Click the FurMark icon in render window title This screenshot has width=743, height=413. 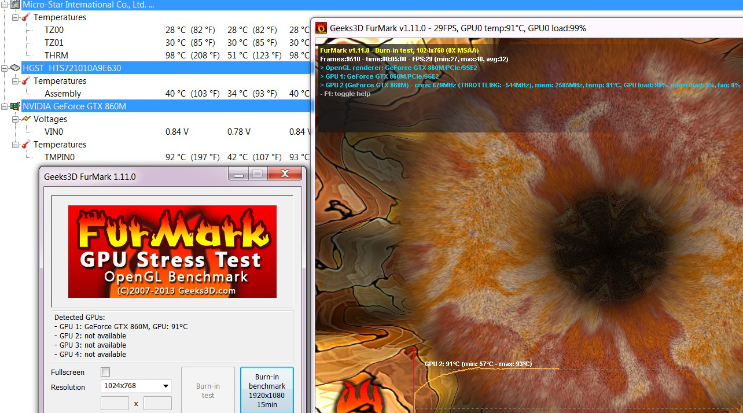coord(321,28)
